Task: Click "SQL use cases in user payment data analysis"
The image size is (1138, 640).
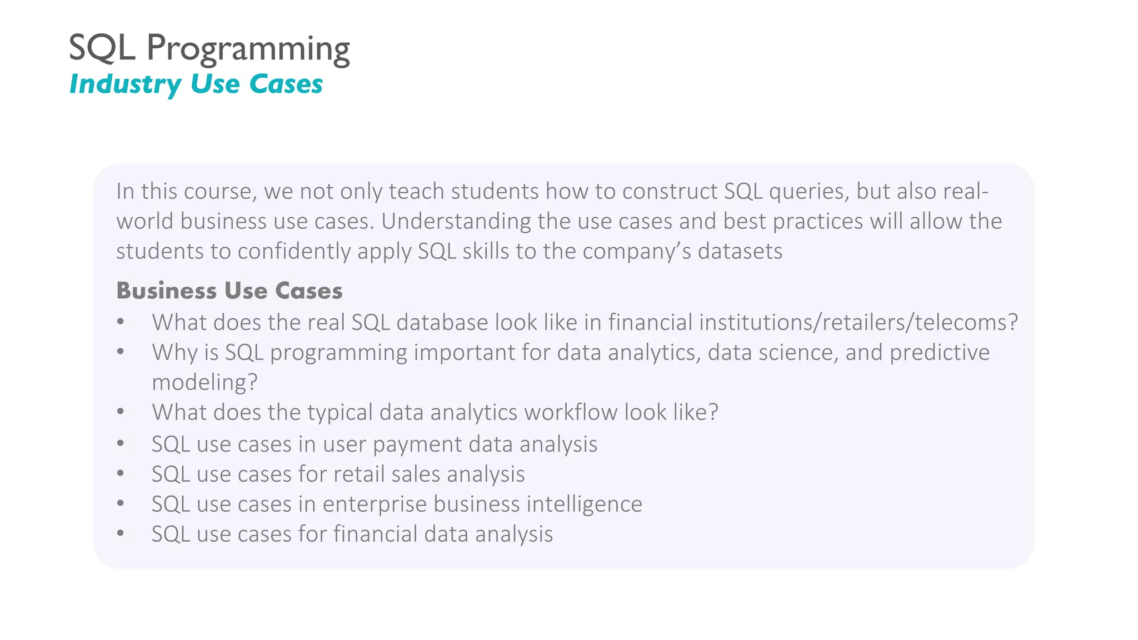Action: [x=374, y=444]
